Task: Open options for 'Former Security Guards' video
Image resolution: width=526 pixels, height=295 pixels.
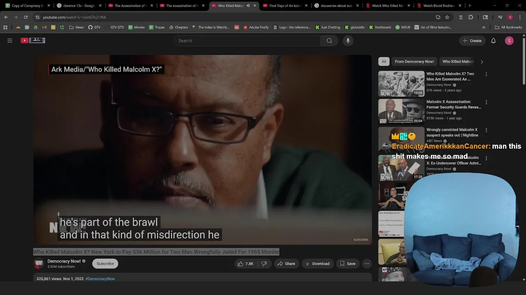Action: [486, 102]
